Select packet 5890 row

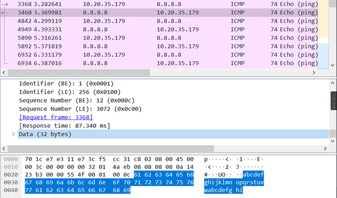(159, 38)
